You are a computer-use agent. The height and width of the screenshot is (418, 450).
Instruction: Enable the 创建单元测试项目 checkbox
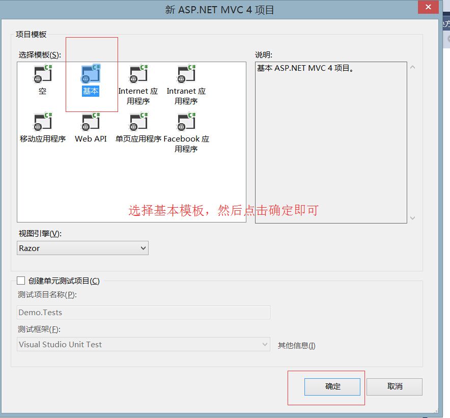tap(21, 281)
